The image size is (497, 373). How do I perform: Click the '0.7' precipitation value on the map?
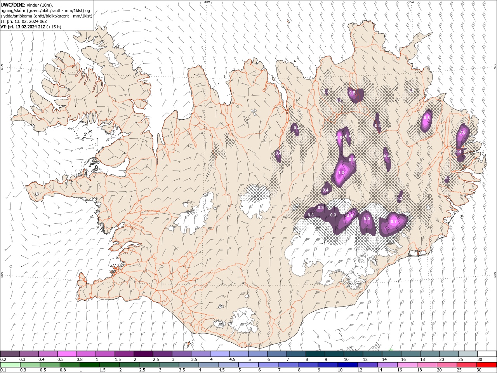[x=394, y=222]
